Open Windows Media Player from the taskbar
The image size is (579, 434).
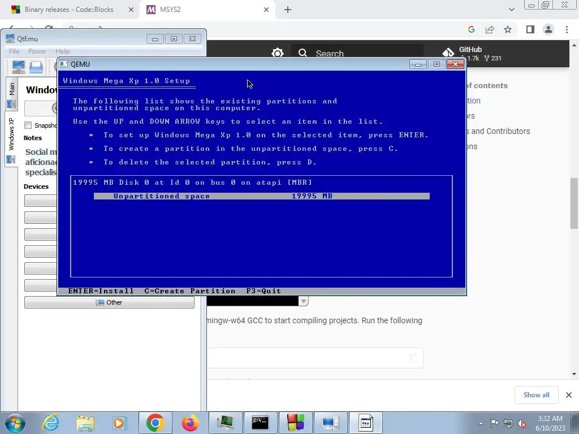pos(120,423)
